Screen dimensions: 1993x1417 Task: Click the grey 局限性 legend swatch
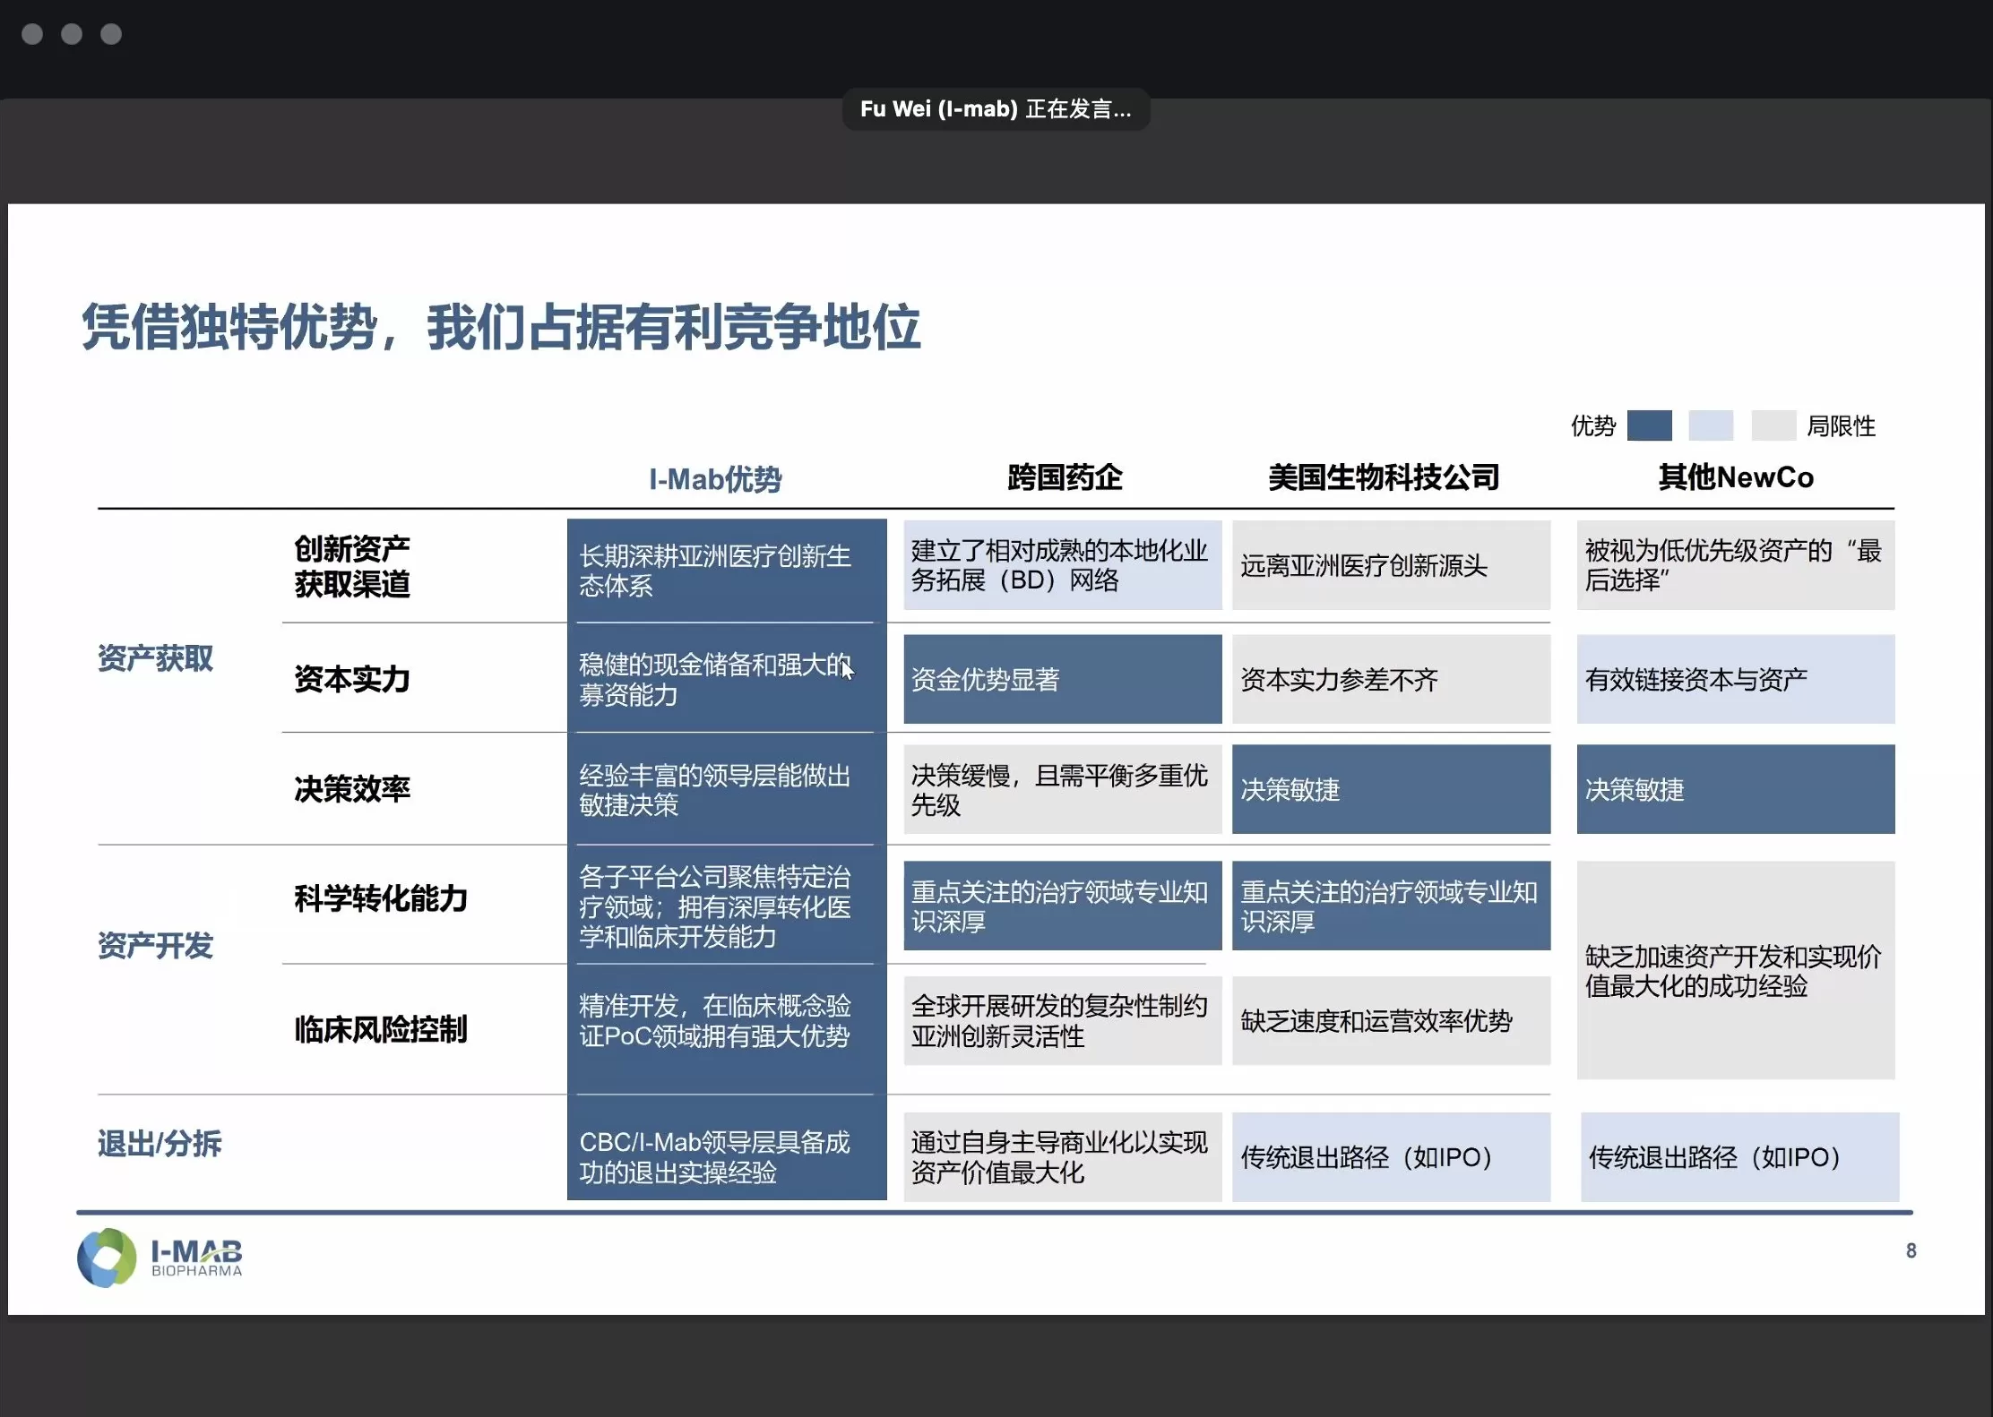coord(1773,425)
